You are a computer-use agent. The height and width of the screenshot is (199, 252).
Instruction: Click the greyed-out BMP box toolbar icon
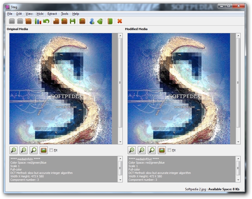(x=12, y=21)
